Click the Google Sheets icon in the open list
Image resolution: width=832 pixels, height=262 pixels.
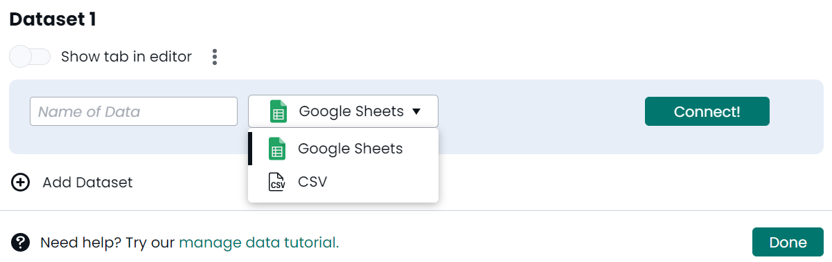tap(277, 149)
